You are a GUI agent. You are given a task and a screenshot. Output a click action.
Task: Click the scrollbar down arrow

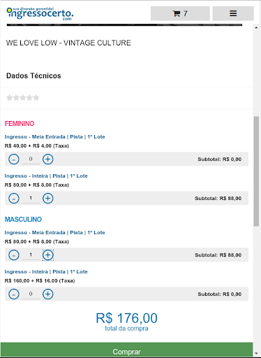pos(256,354)
